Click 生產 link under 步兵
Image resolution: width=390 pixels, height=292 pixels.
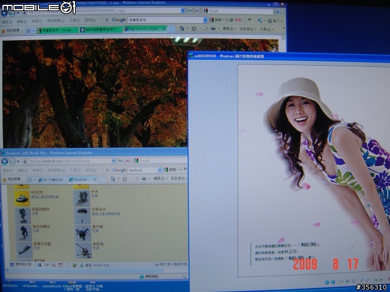tap(94, 196)
